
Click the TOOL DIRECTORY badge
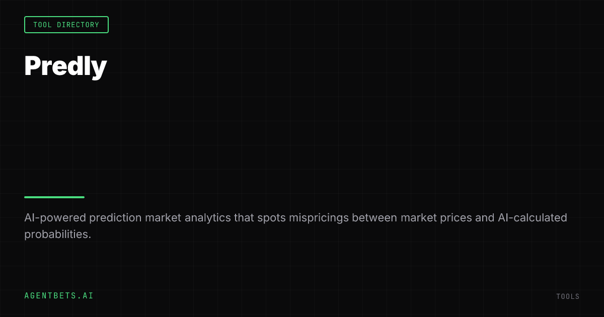(66, 25)
